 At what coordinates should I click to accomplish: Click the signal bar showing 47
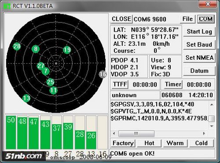(x=34, y=132)
